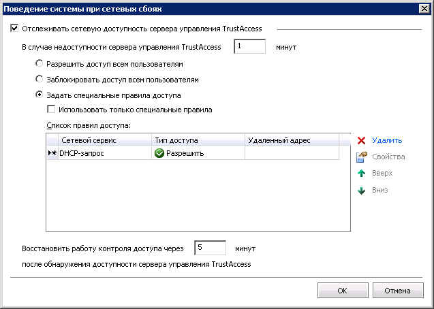The image size is (434, 309).
Task: Toggle TrustAccess server availability monitoring checkbox
Action: click(x=15, y=29)
